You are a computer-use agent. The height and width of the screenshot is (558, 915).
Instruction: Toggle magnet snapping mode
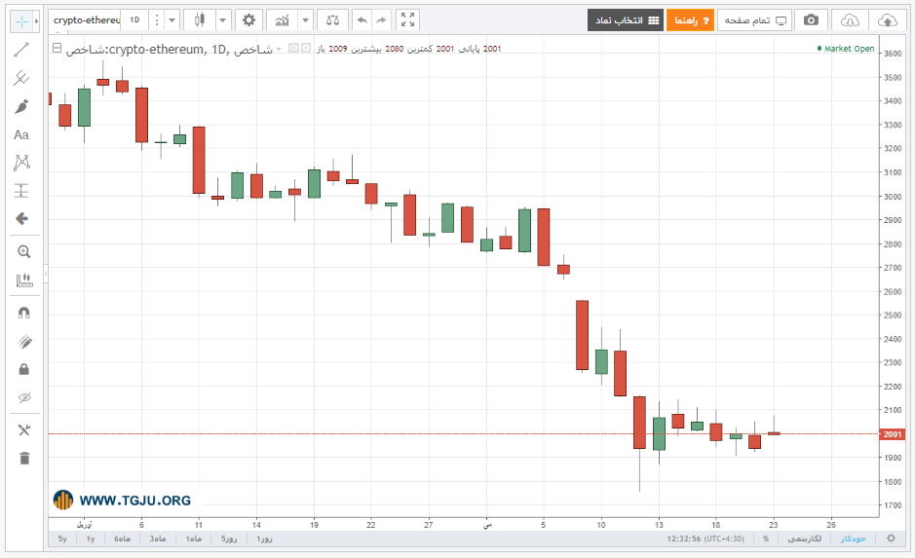pos(24,314)
